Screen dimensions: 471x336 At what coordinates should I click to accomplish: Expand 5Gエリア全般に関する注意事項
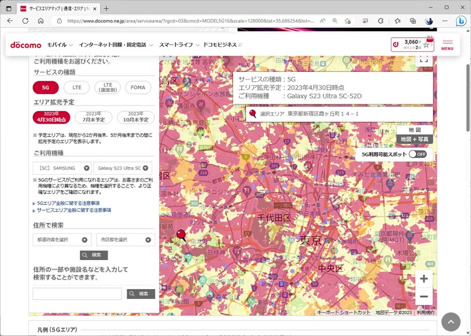click(x=68, y=203)
